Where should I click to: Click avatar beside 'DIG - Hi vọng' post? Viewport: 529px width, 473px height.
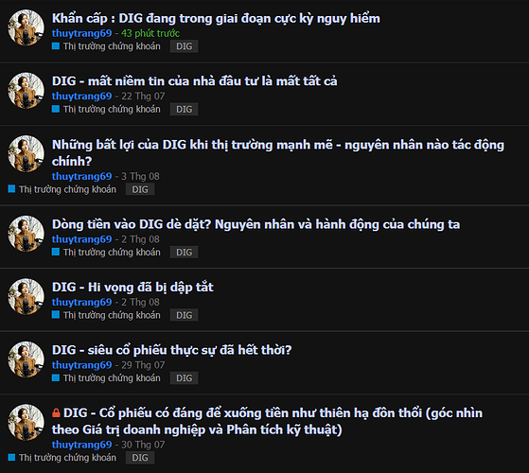coord(26,296)
